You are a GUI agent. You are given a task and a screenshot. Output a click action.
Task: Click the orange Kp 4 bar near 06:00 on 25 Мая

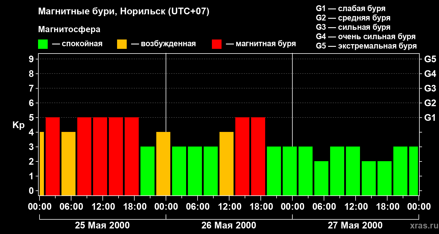(x=68, y=164)
